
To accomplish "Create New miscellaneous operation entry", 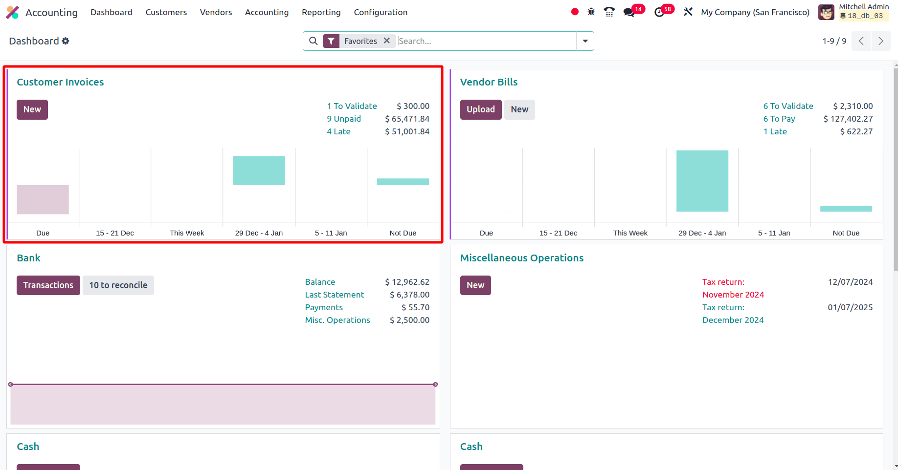I will 475,285.
